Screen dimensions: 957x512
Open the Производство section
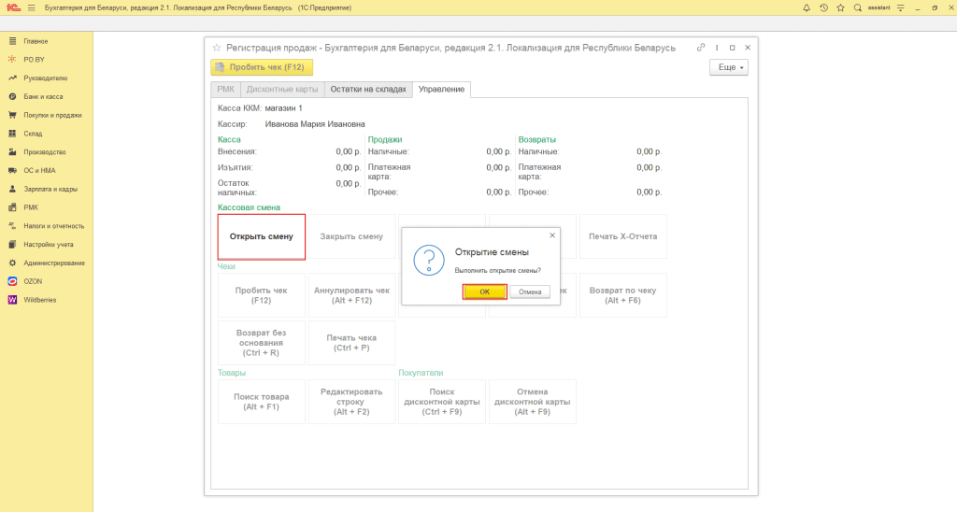[45, 152]
